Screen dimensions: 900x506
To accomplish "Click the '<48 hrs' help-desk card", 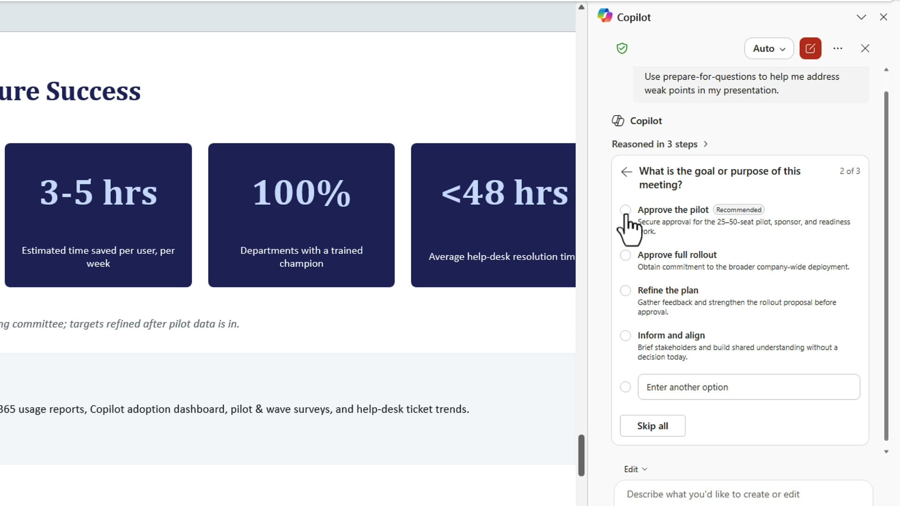I will 493,215.
